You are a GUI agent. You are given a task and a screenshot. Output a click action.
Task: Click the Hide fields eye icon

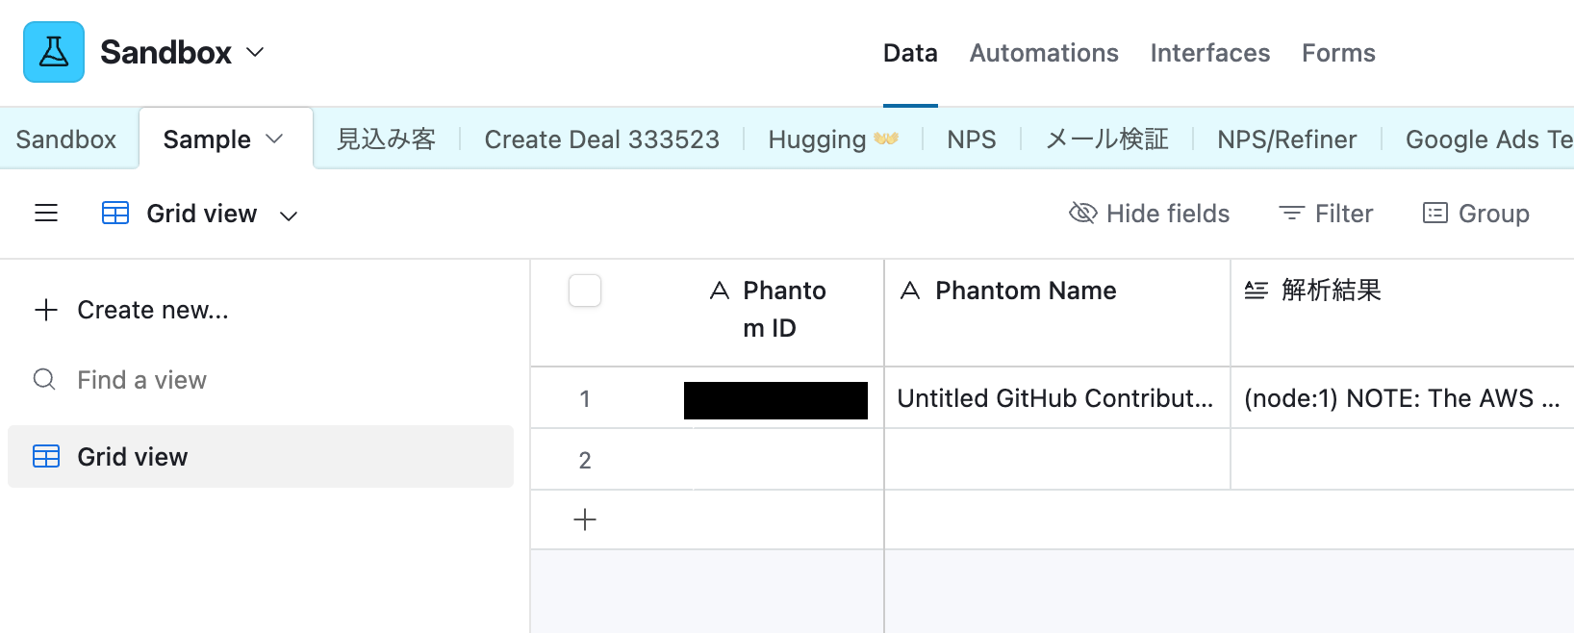point(1082,214)
